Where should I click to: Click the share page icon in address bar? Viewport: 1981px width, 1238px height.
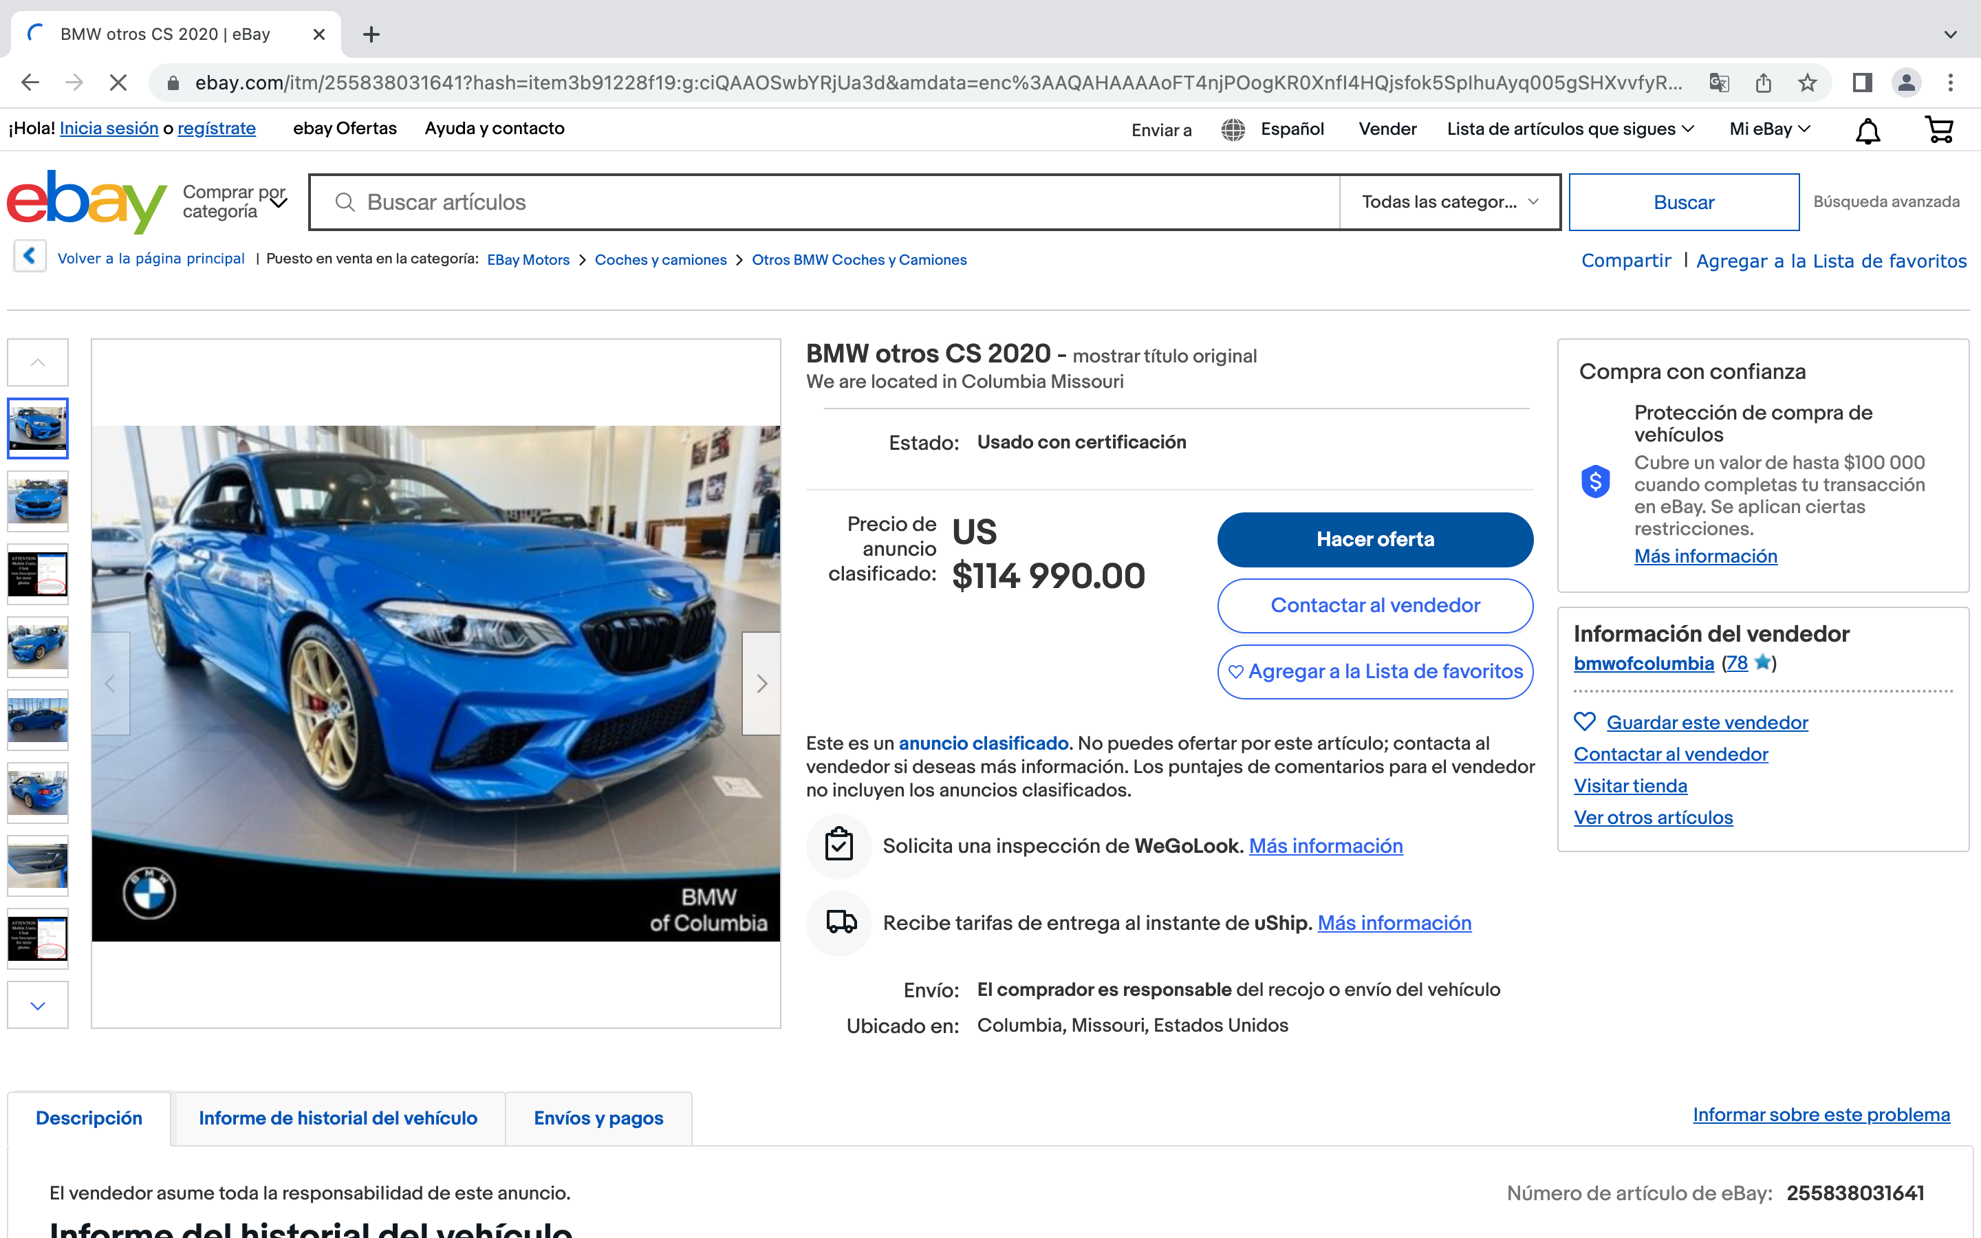pos(1763,83)
